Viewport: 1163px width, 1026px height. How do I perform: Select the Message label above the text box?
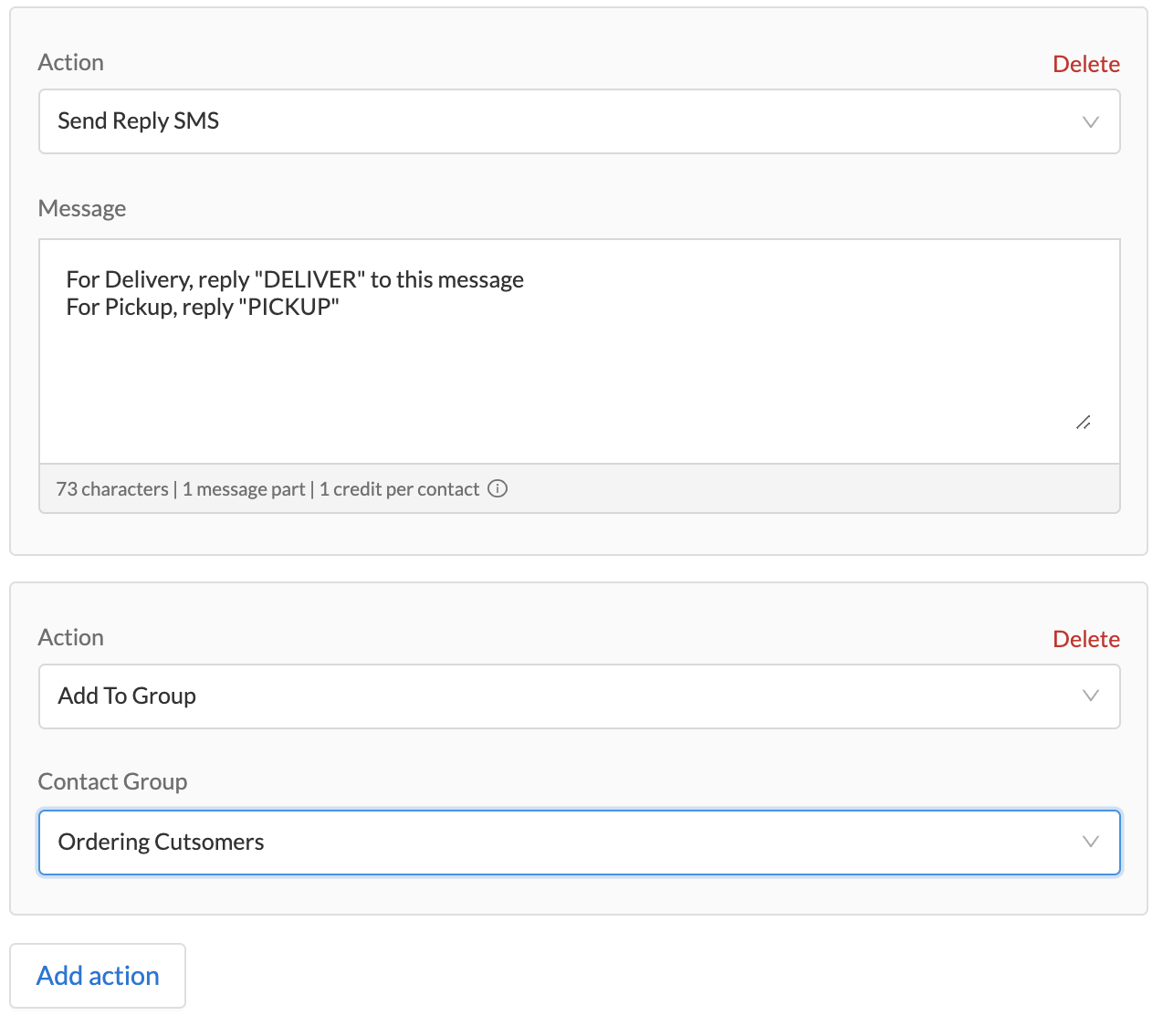click(x=81, y=208)
